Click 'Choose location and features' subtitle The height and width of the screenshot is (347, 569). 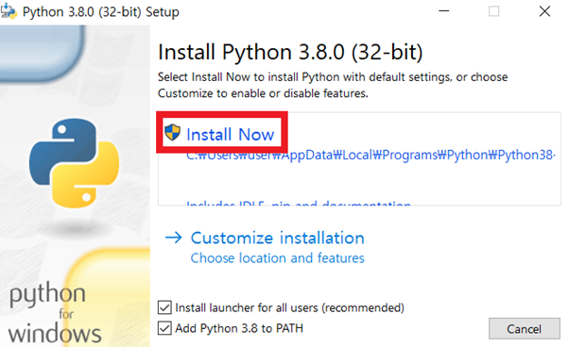(277, 258)
